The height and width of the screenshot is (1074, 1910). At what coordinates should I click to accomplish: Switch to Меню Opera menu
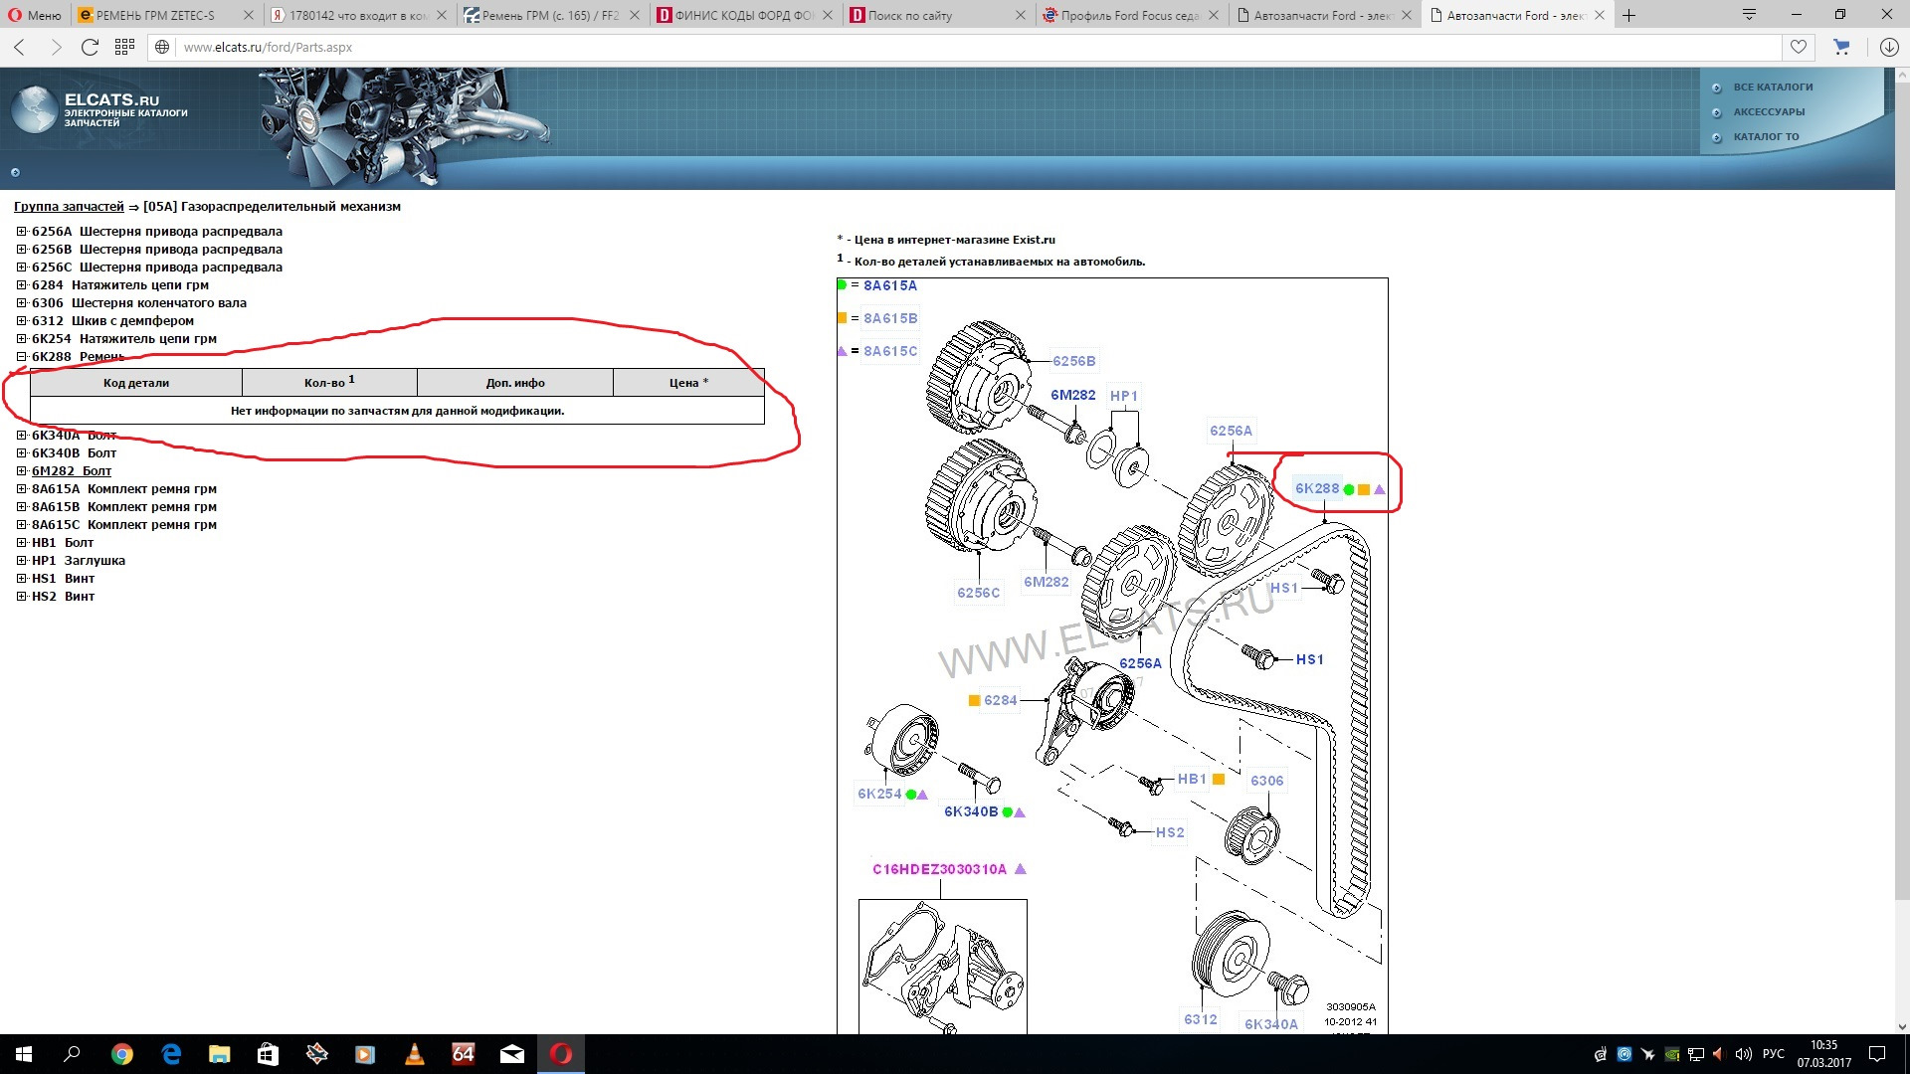point(35,15)
